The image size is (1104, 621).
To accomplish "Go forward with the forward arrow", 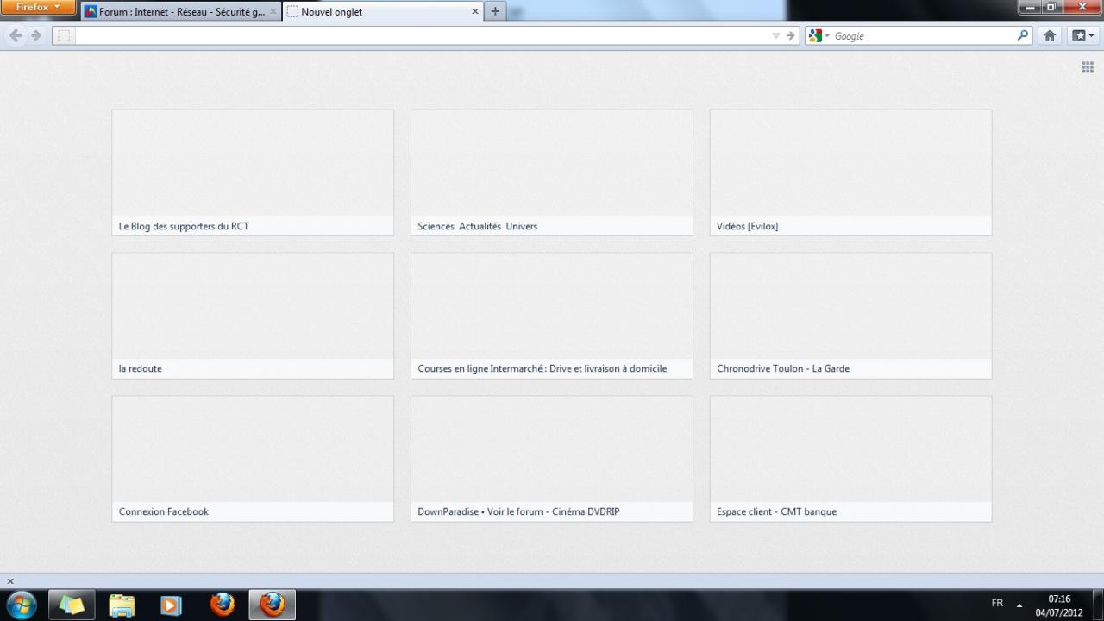I will (36, 35).
